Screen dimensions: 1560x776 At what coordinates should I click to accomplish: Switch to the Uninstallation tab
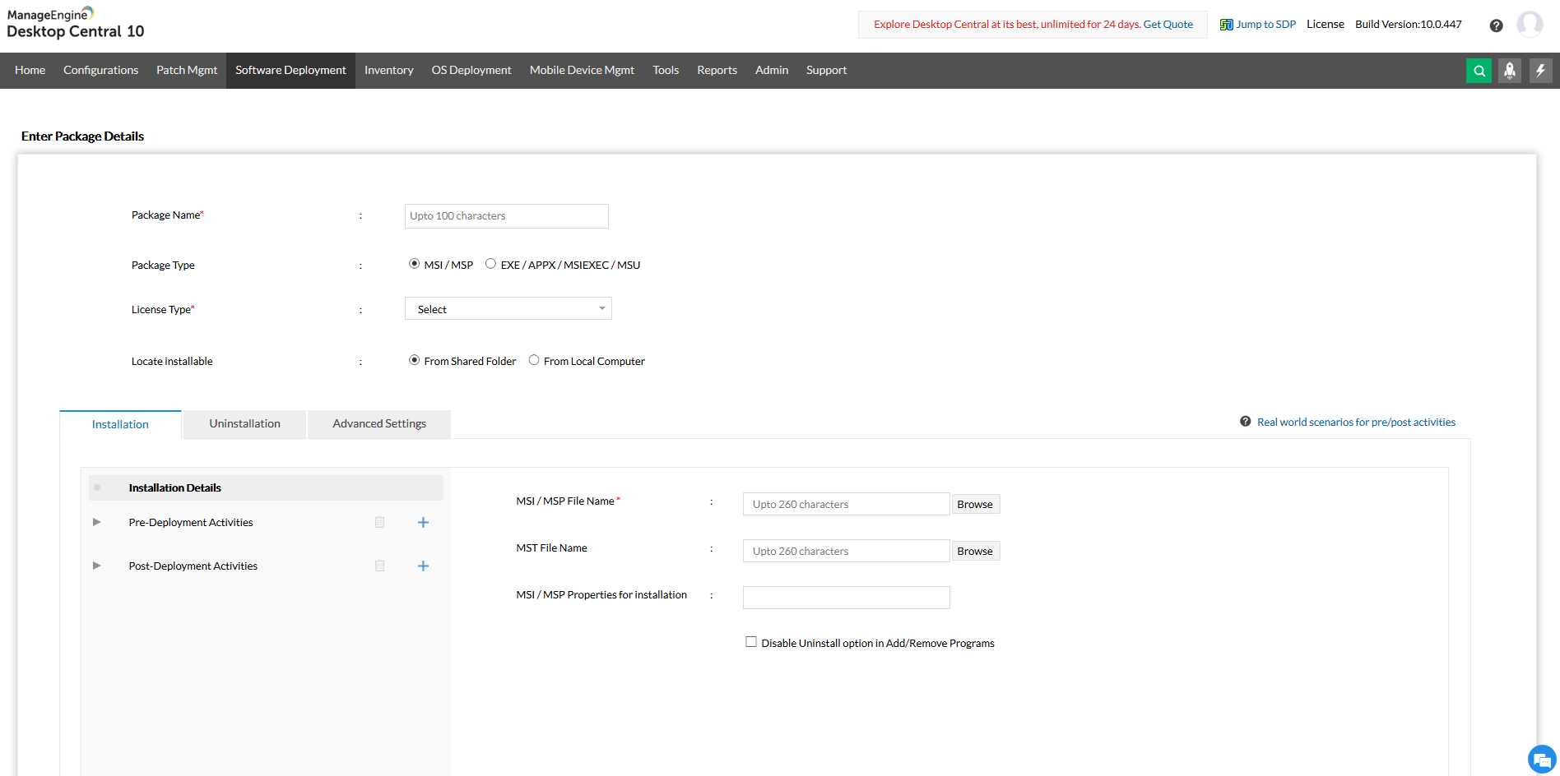[244, 423]
